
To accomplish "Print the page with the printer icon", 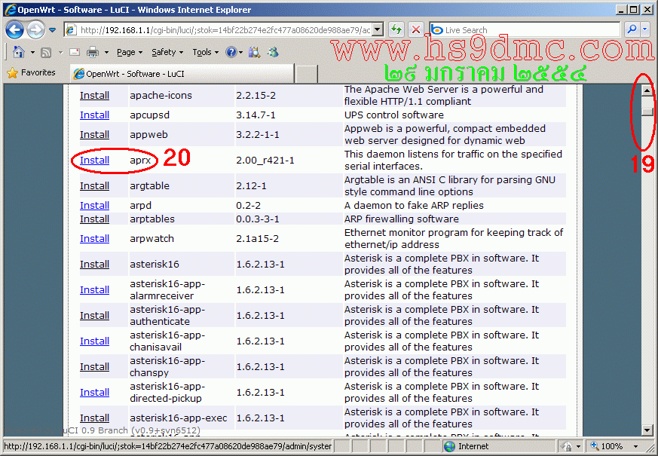I will point(92,53).
